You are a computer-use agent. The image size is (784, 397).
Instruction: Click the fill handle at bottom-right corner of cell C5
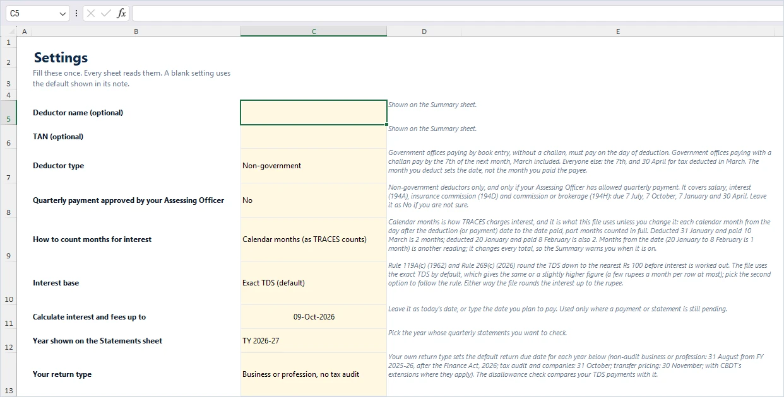click(x=386, y=125)
